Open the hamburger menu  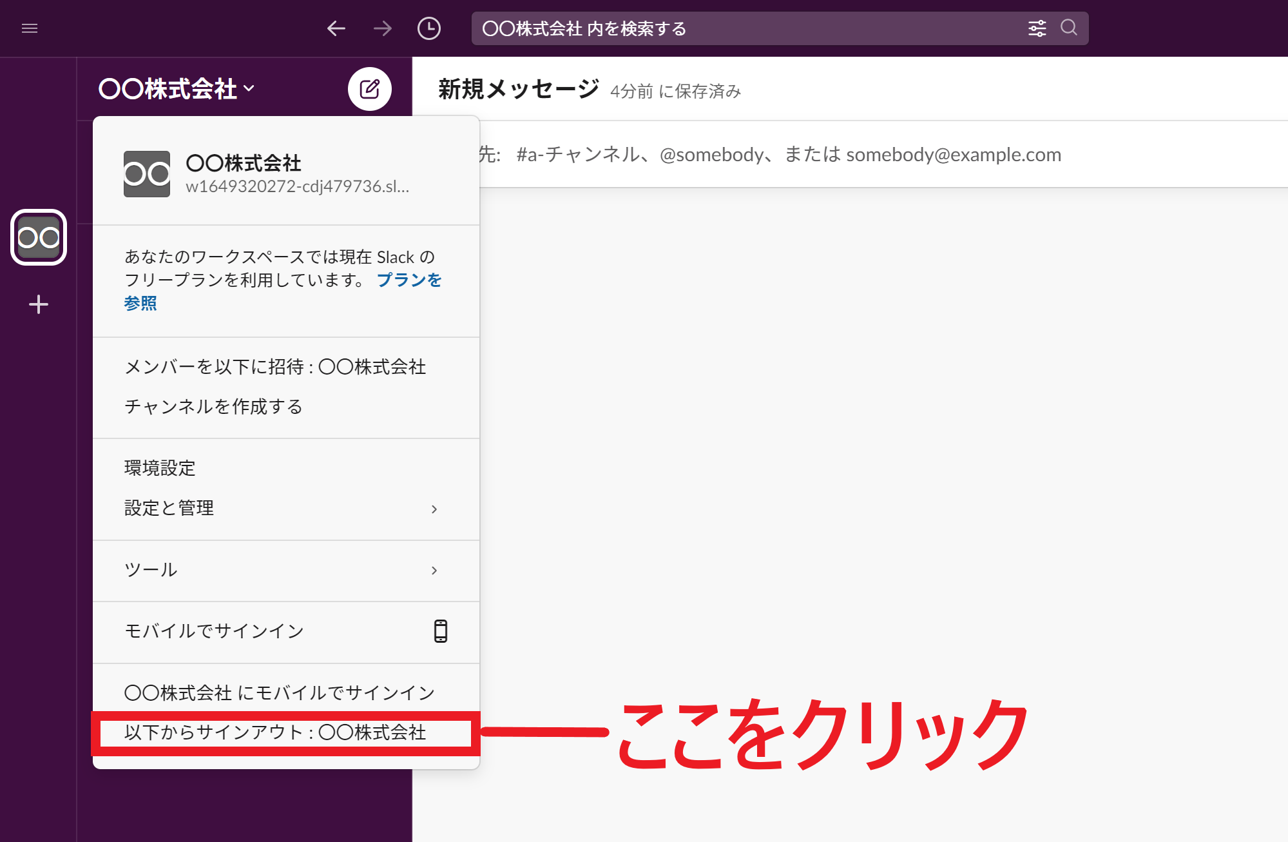tap(30, 28)
